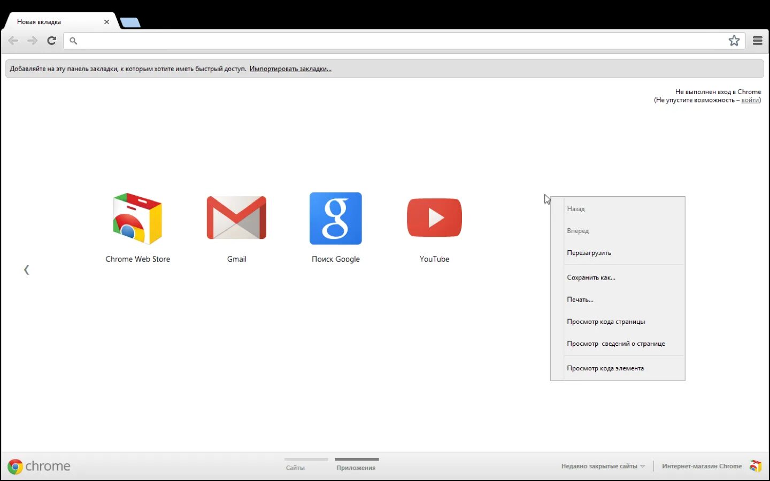
Task: Open the Импортировать закладки link
Action: pos(290,68)
